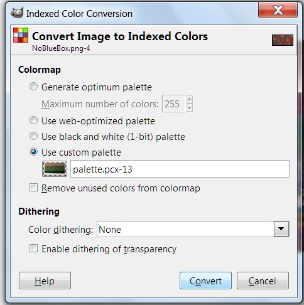Image resolution: width=304 pixels, height=305 pixels.
Task: Open the Color dithering dropdown arrow
Action: coord(281,229)
